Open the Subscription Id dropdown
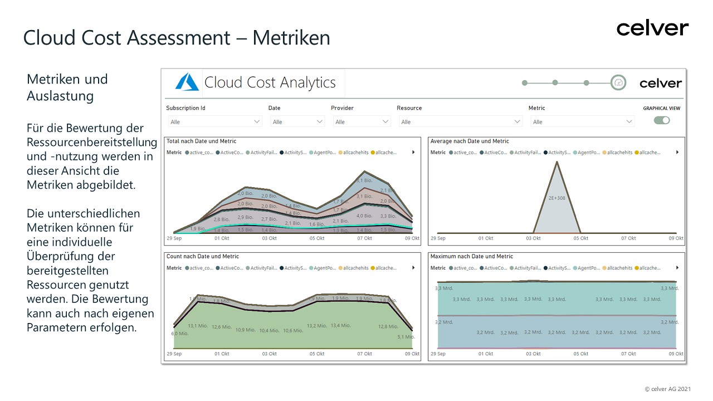The width and height of the screenshot is (713, 401). point(214,121)
